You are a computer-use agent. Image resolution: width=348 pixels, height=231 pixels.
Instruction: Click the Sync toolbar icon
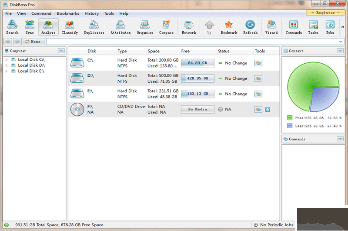[x=30, y=27]
